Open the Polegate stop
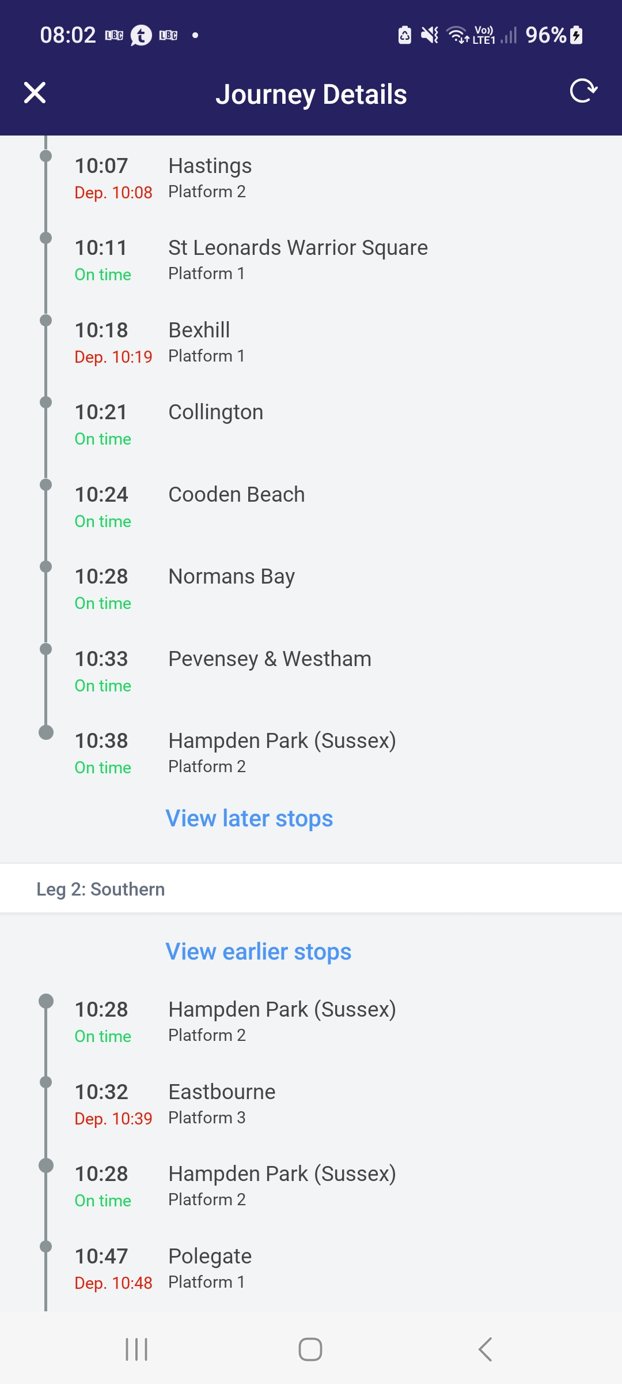Image resolution: width=622 pixels, height=1384 pixels. [210, 1257]
